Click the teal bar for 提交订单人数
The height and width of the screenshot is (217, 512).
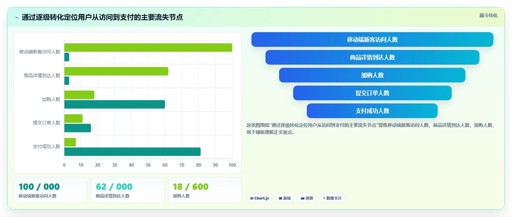(x=77, y=128)
